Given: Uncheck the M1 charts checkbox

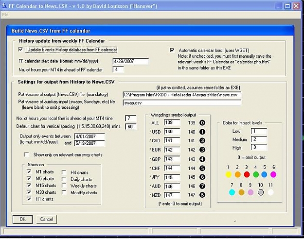Looking at the screenshot, I should (x=29, y=172).
